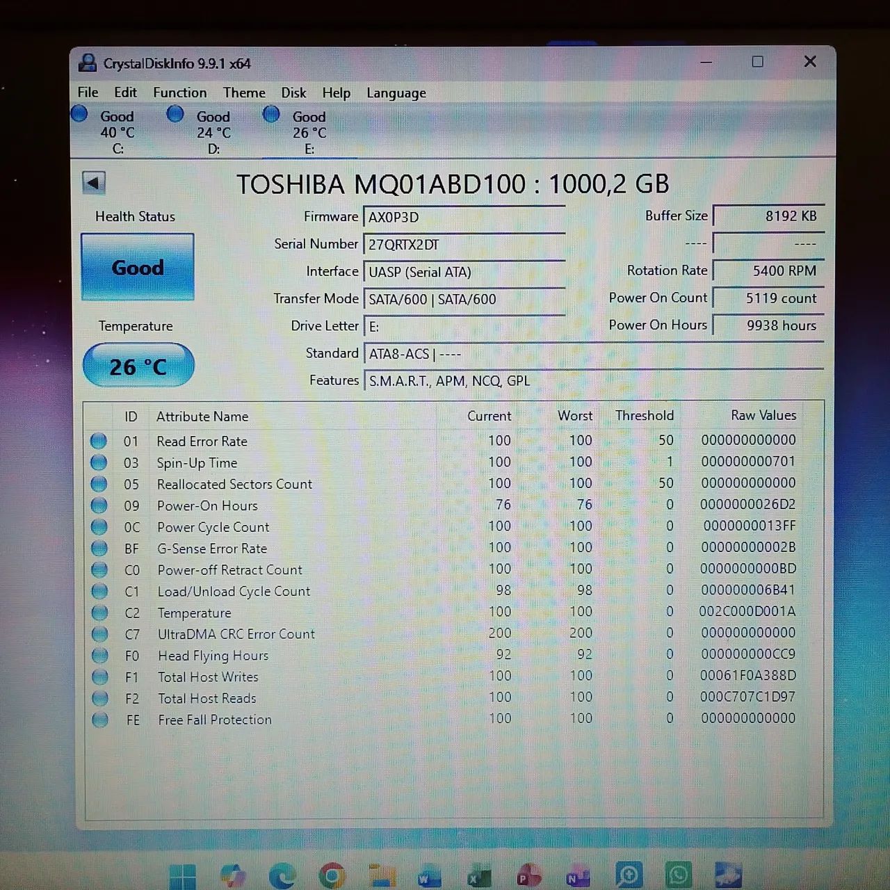Click the Standard field ATA8-ACS
Image resolution: width=890 pixels, height=890 pixels.
(x=593, y=354)
